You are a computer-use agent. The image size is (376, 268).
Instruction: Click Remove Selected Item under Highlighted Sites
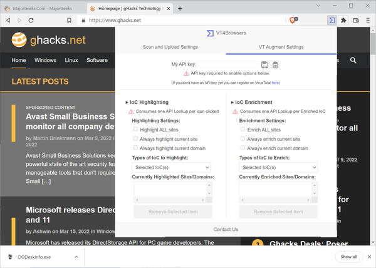pyautogui.click(x=173, y=212)
